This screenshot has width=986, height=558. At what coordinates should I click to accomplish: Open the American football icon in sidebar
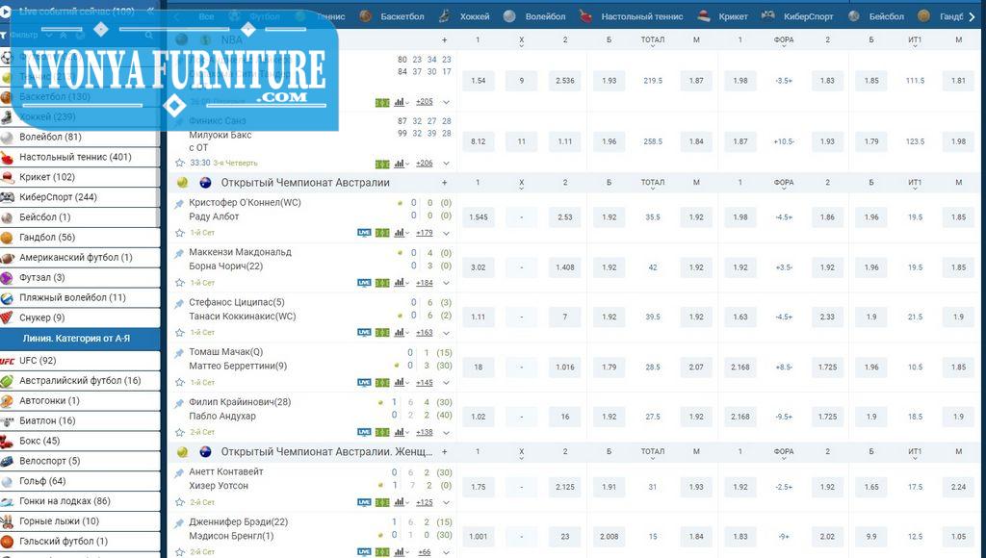[7, 258]
